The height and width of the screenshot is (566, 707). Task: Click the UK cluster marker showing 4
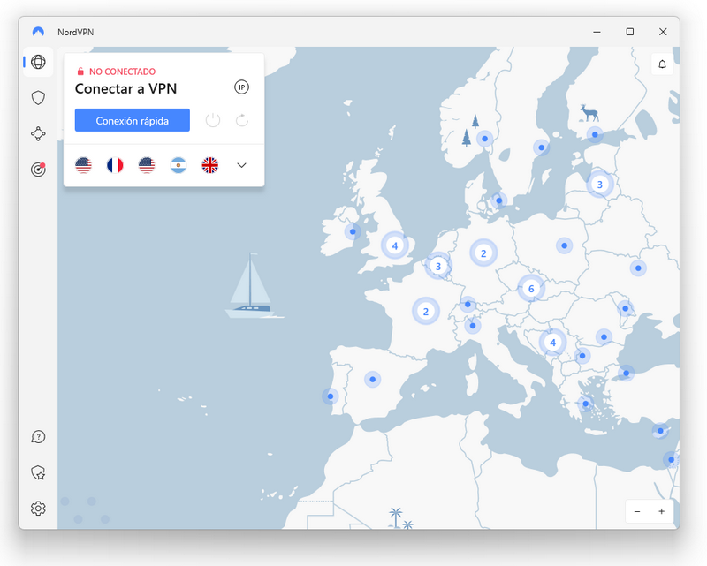[x=395, y=245]
